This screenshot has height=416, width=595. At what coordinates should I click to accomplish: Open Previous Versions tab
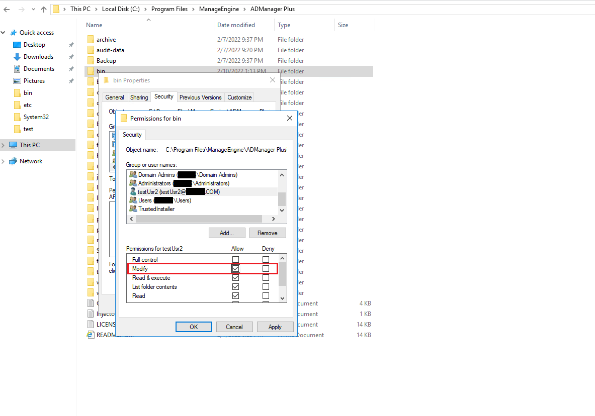click(200, 97)
